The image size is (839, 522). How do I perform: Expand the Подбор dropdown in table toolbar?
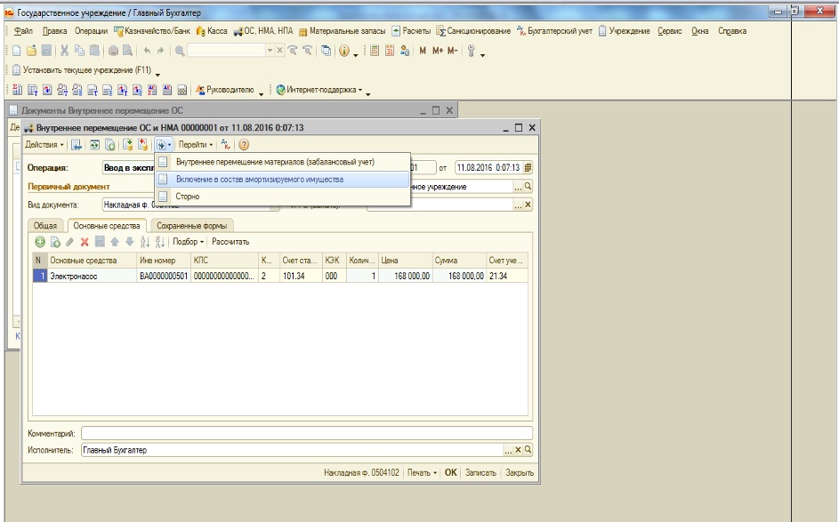pyautogui.click(x=189, y=242)
